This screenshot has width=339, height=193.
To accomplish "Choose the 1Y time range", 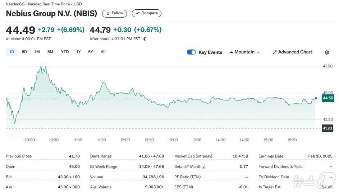I will click(x=78, y=52).
